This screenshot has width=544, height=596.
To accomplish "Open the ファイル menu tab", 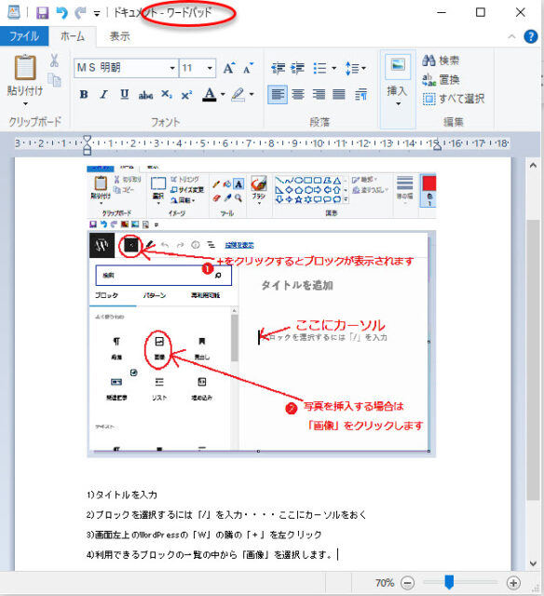I will [24, 36].
